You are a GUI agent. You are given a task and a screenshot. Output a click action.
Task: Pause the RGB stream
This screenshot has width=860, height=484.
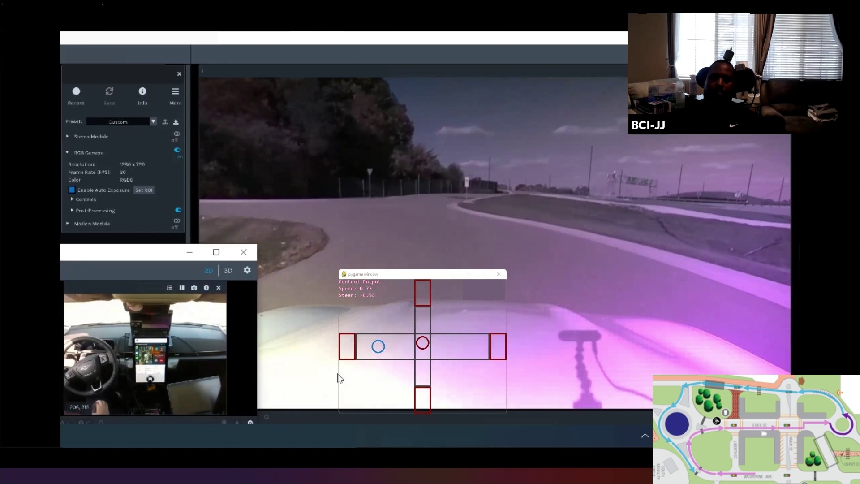pos(182,288)
